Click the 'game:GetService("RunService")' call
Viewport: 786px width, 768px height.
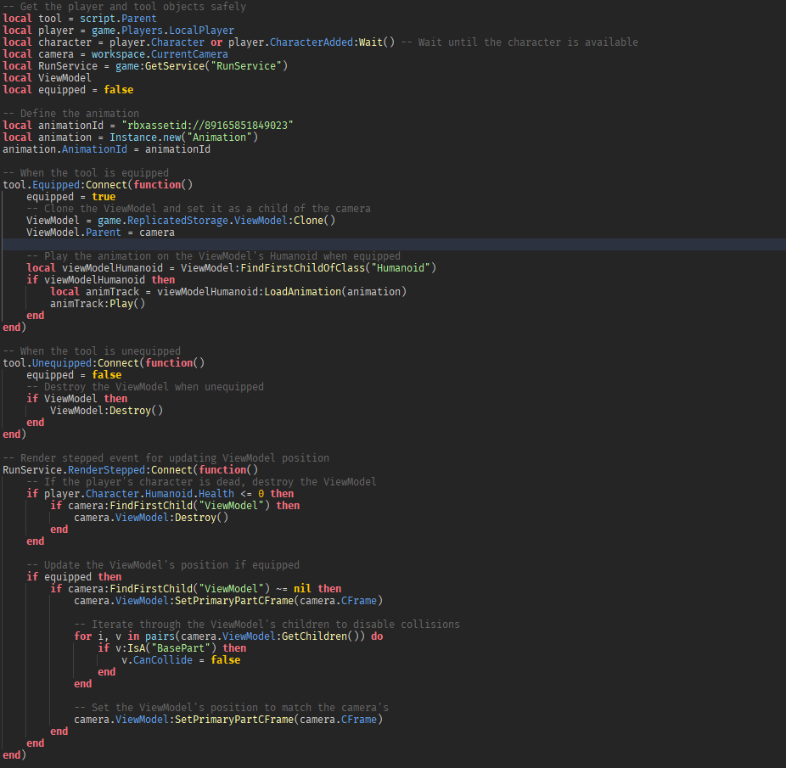pos(201,66)
